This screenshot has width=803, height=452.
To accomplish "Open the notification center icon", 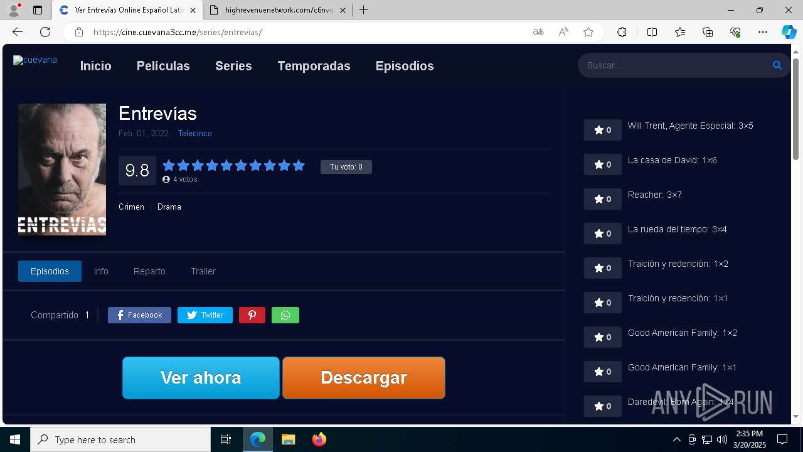I will (x=782, y=439).
